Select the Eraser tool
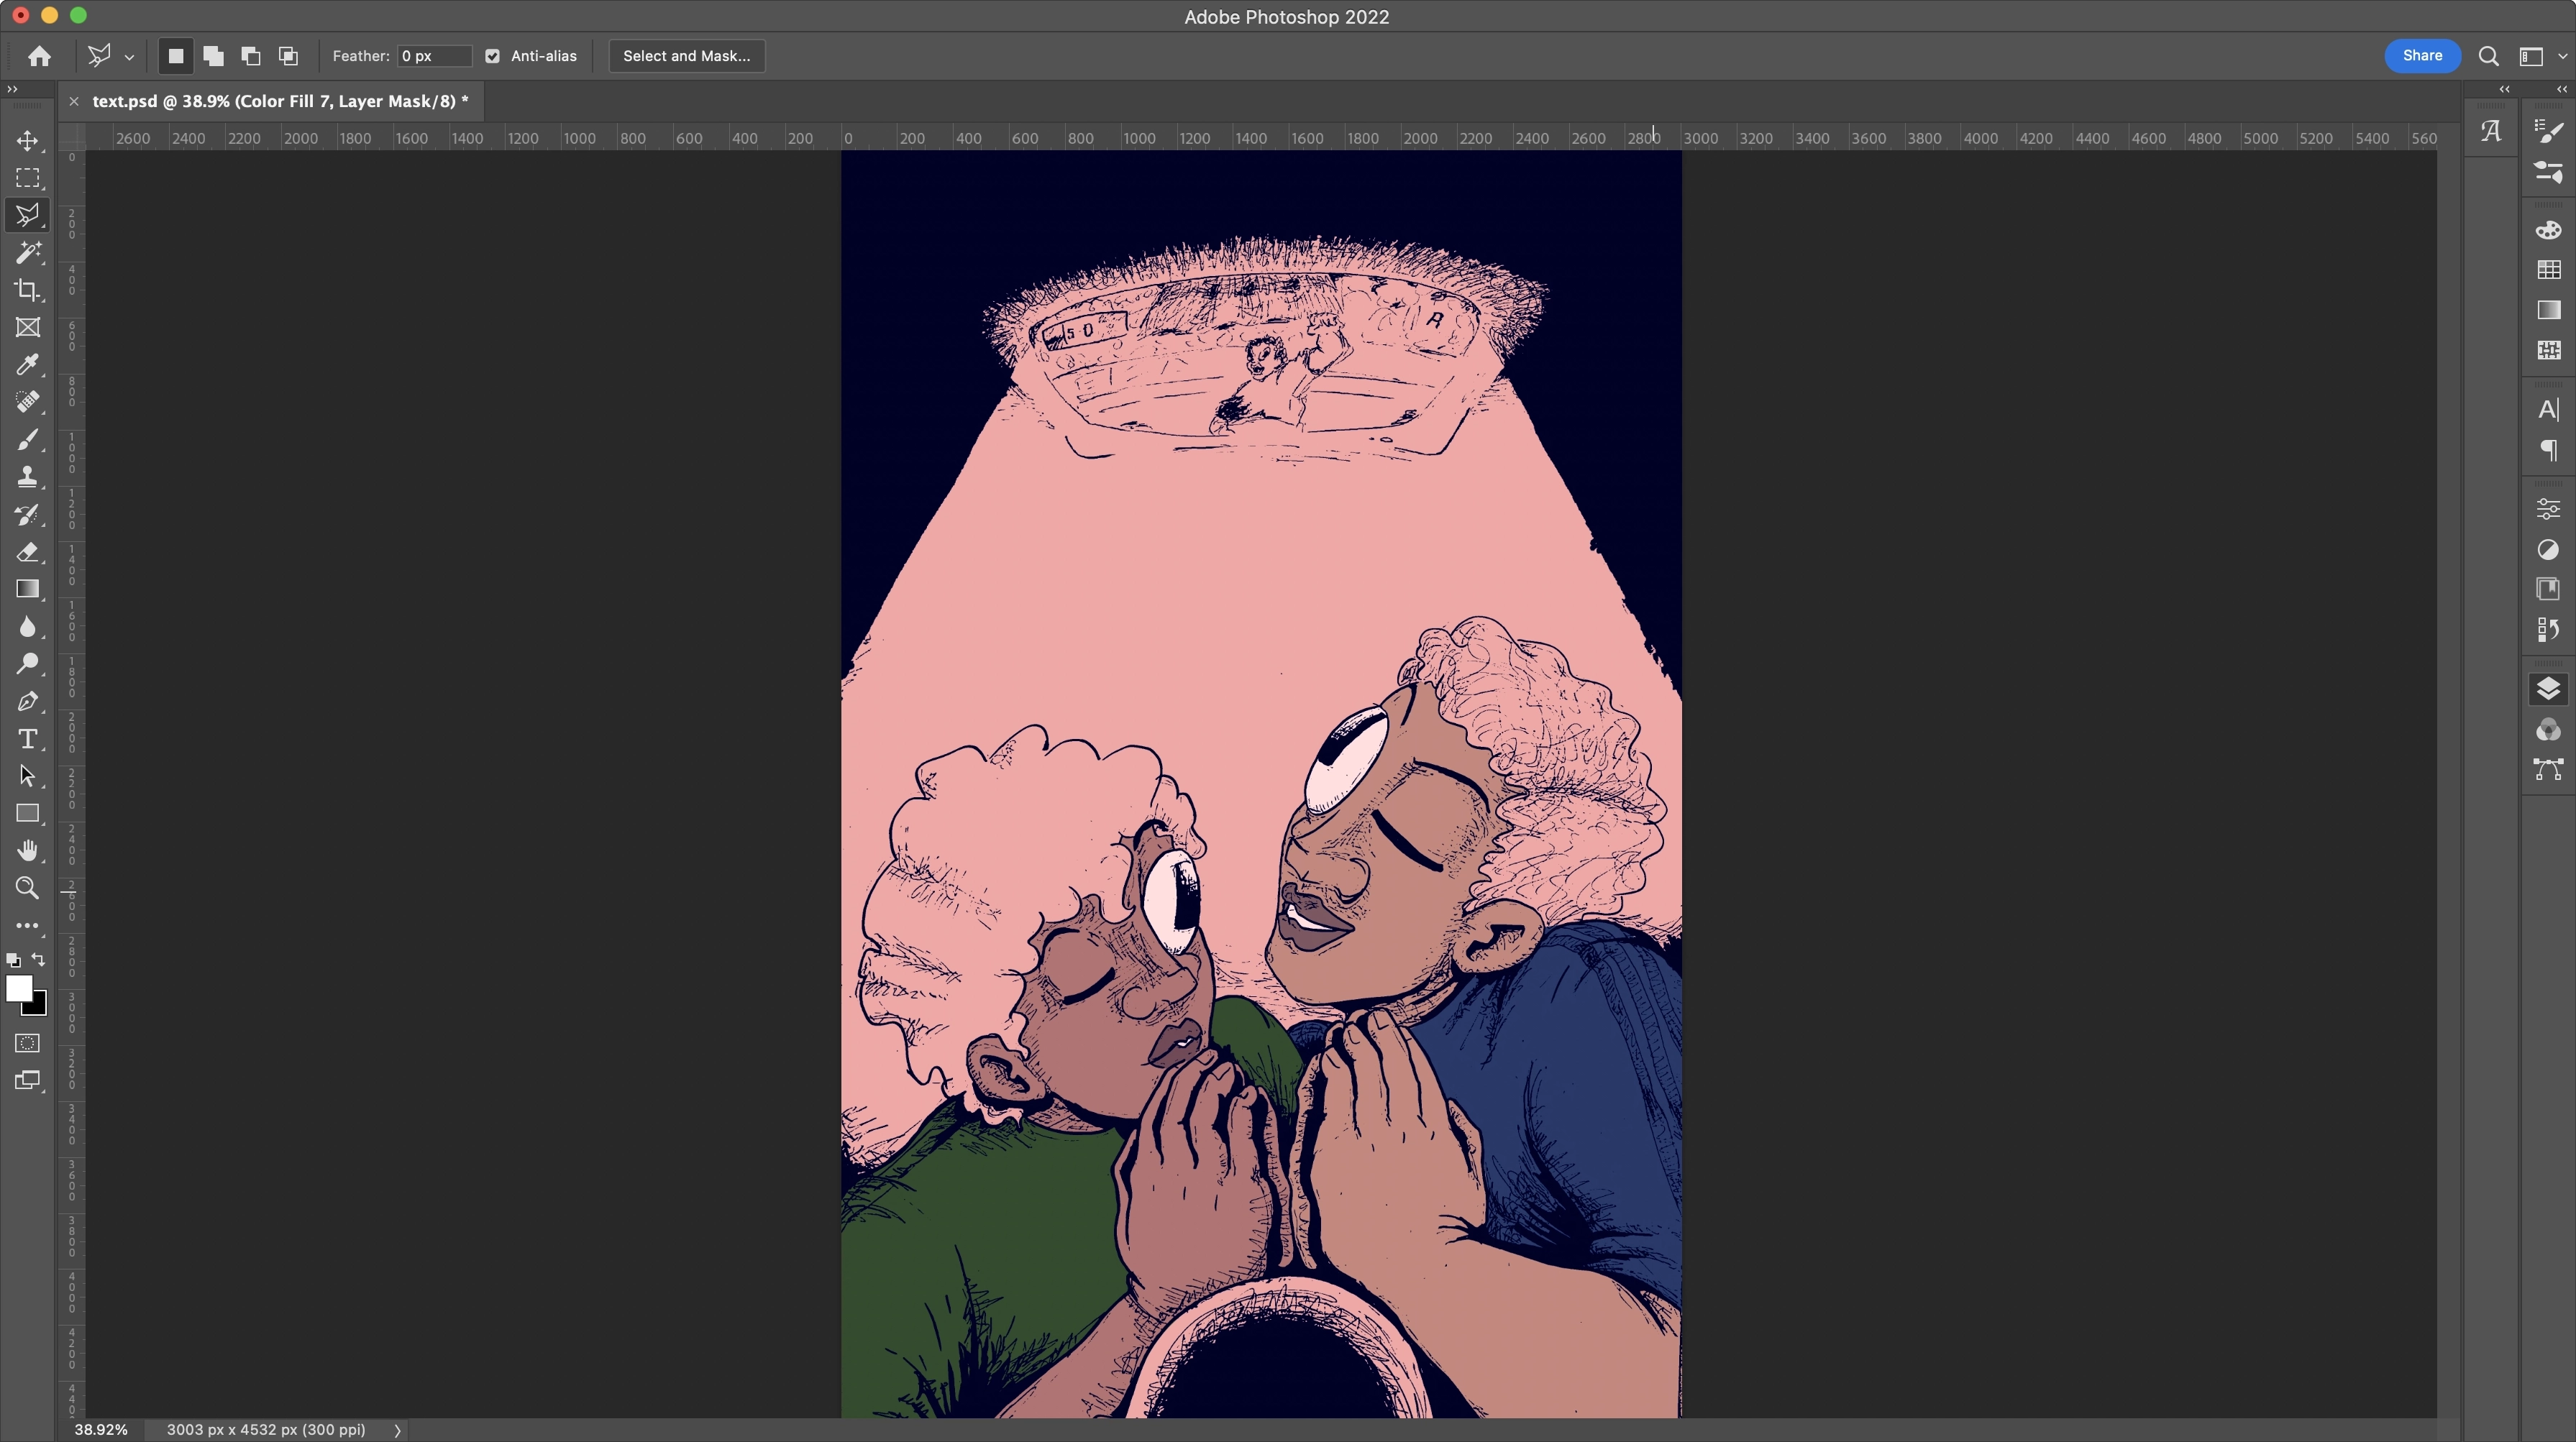 (x=28, y=551)
